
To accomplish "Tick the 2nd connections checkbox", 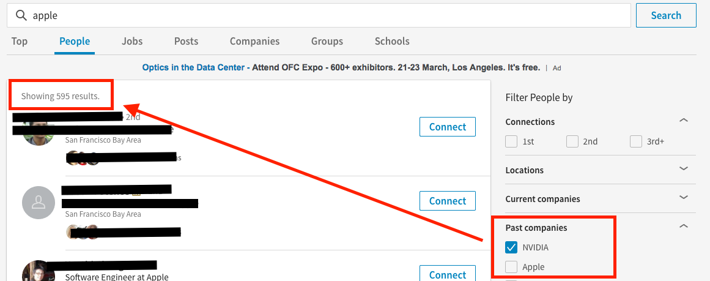I will coord(572,141).
